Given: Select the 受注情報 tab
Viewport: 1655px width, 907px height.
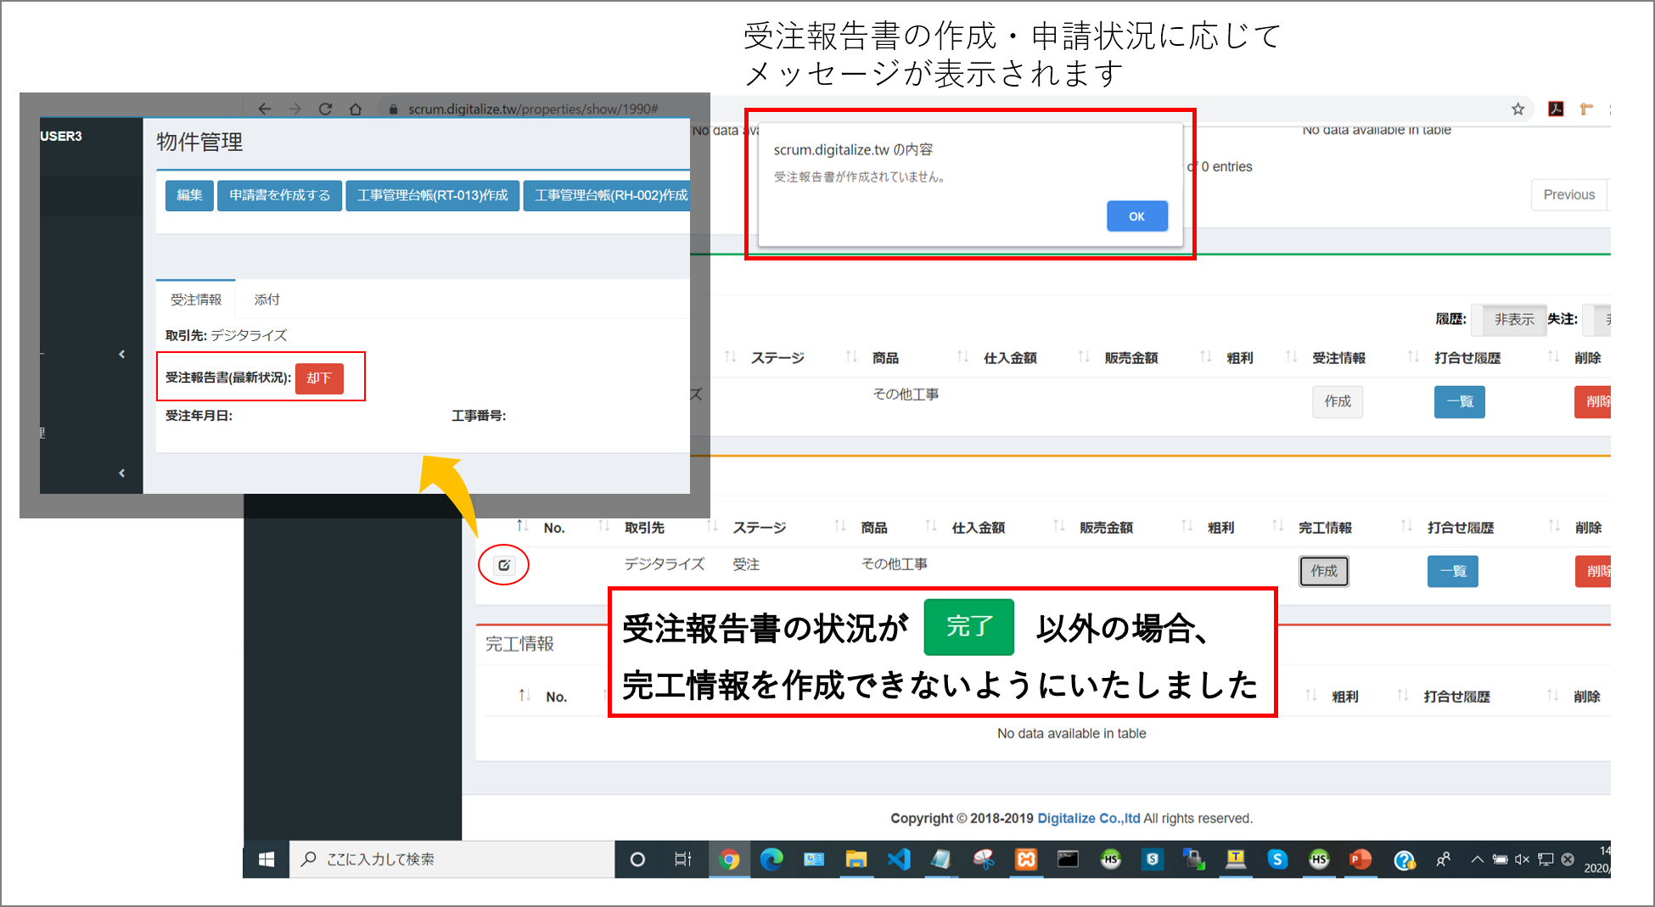Looking at the screenshot, I should (196, 300).
